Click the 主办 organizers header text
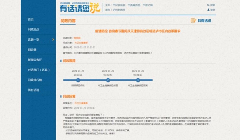The image size is (240, 140). point(129,5)
